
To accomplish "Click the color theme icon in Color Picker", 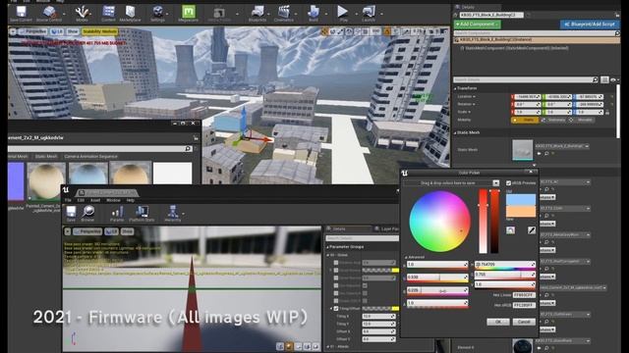I will click(510, 230).
